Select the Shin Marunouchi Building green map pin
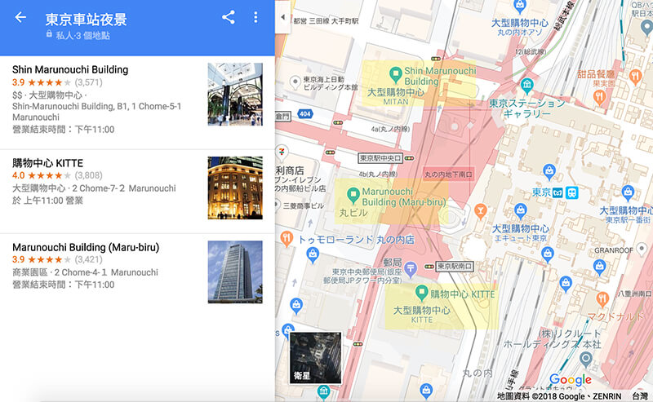 click(x=395, y=75)
